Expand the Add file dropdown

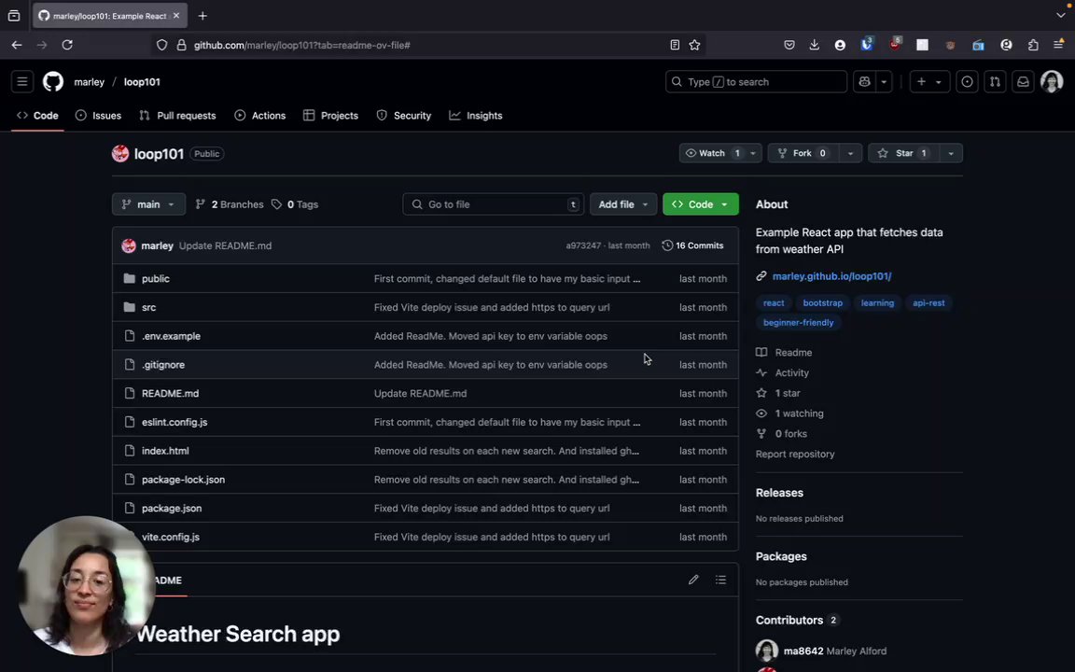[x=623, y=204]
